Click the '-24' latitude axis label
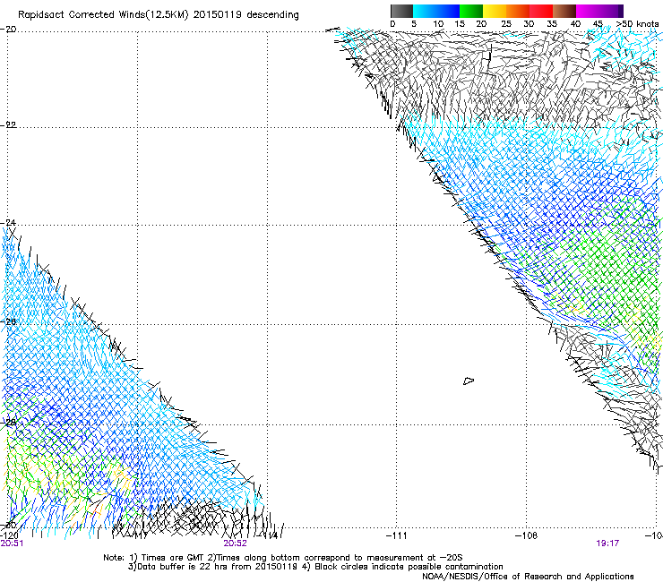 [8, 222]
